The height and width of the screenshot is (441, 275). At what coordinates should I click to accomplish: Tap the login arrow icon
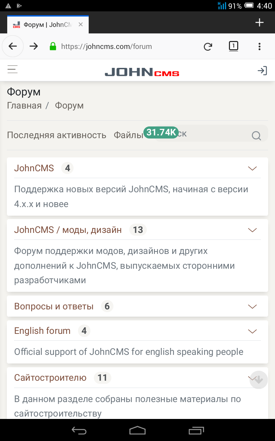point(262,71)
